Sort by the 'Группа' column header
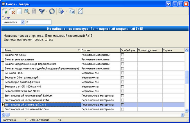The height and width of the screenshot is (123, 190). (x=101, y=50)
